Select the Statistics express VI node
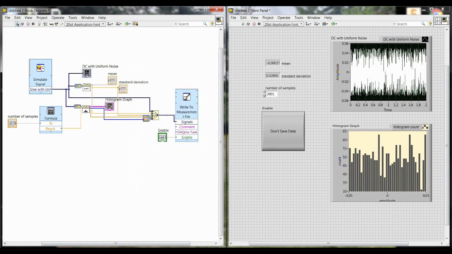Viewport: 452px width, 254px height. (87, 87)
